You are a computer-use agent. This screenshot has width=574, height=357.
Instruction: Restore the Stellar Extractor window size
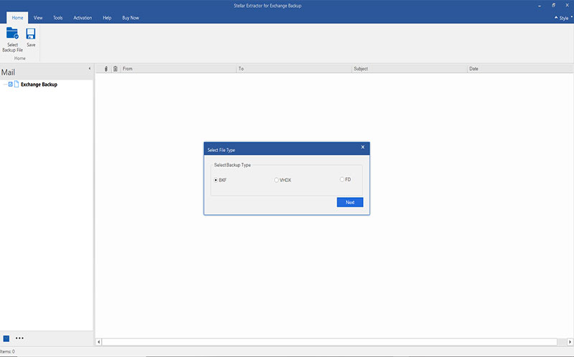pyautogui.click(x=553, y=5)
